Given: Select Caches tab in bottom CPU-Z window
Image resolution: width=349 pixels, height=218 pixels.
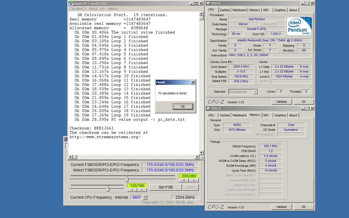Looking at the screenshot, I should click(224, 115).
